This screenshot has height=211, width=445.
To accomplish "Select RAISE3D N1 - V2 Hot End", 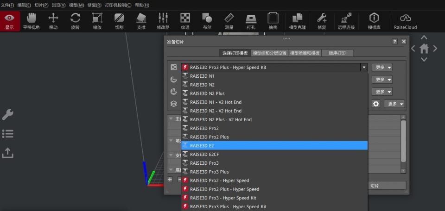I will coord(274,102).
